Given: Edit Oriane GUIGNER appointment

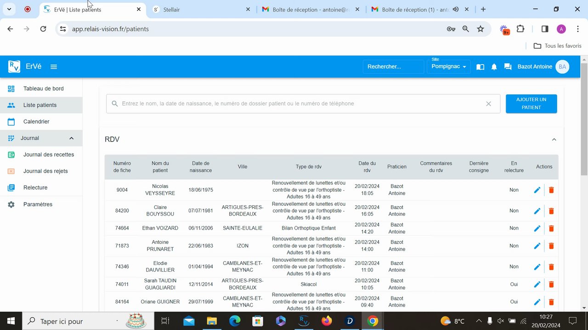Looking at the screenshot, I should (x=537, y=302).
